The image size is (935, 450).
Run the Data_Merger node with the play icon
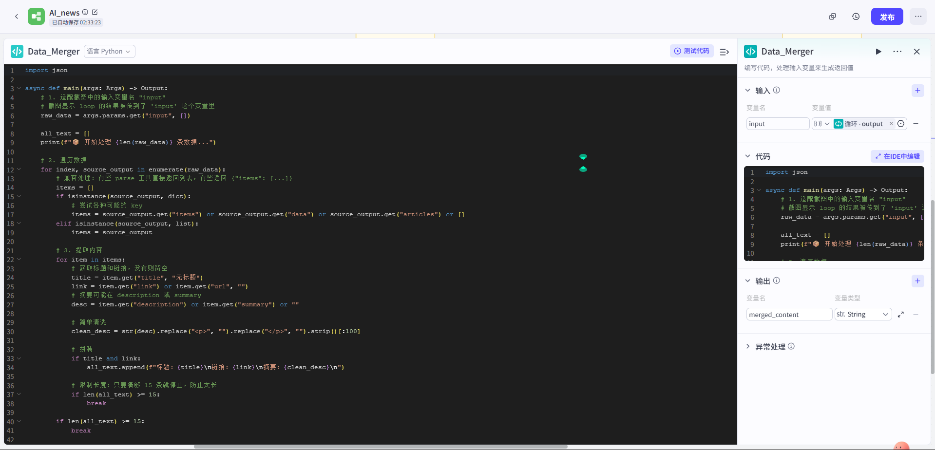[878, 52]
